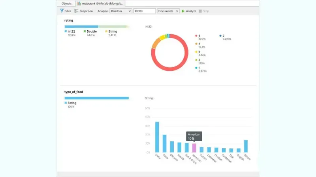This screenshot has height=177, width=316.
Task: Click the 12.4% value text
Action: 202,47
